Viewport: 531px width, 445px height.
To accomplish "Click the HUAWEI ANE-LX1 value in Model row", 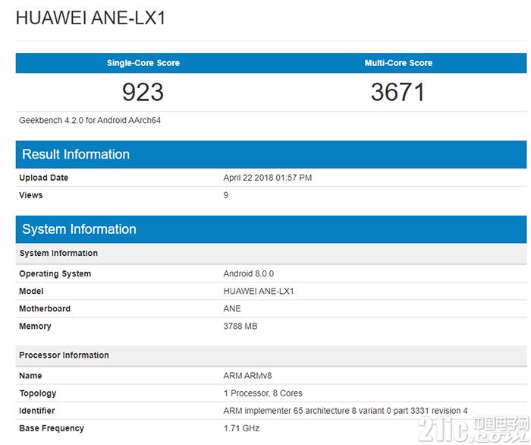I will click(258, 292).
